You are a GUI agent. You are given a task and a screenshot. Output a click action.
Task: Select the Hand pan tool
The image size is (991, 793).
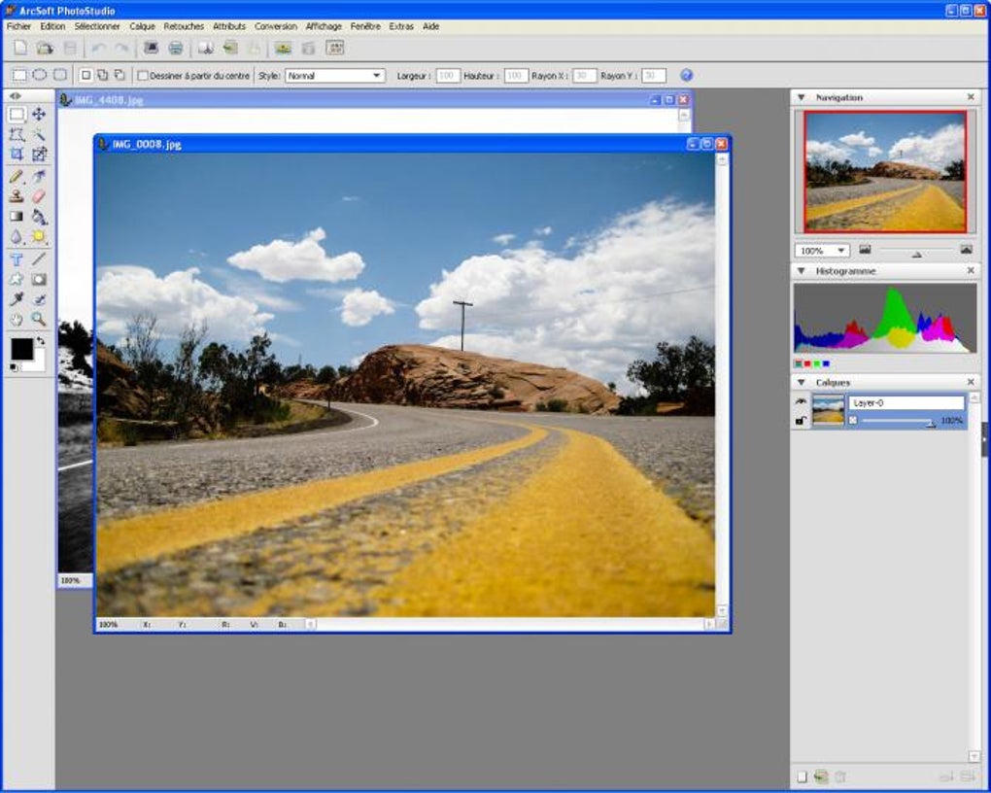coord(17,319)
